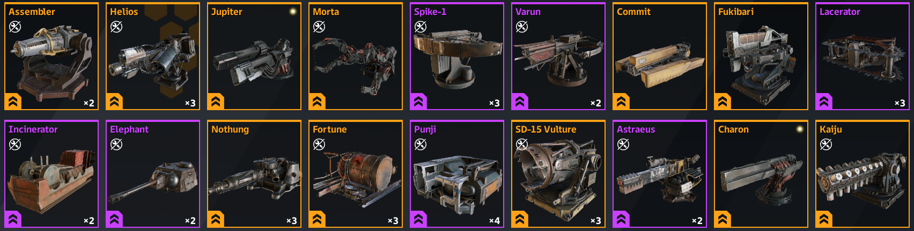Click the crossed-wrench icon on Kaiju card
914x231 pixels.
[x=826, y=144]
